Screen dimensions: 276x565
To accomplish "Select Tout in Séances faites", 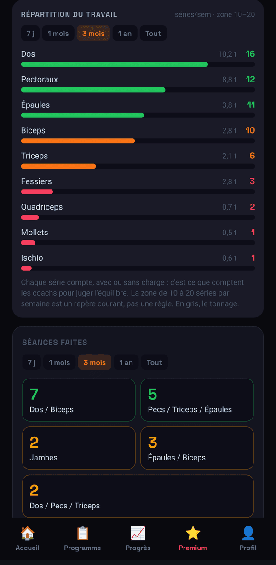I will pos(154,362).
